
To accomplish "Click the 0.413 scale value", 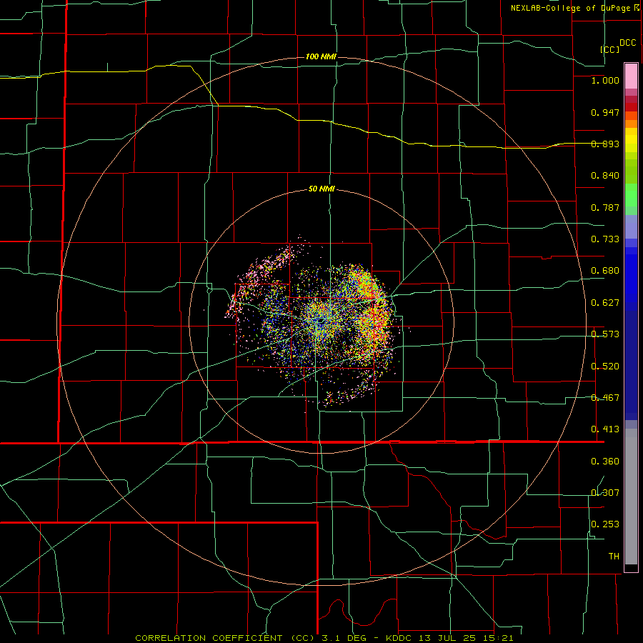I will (x=605, y=429).
